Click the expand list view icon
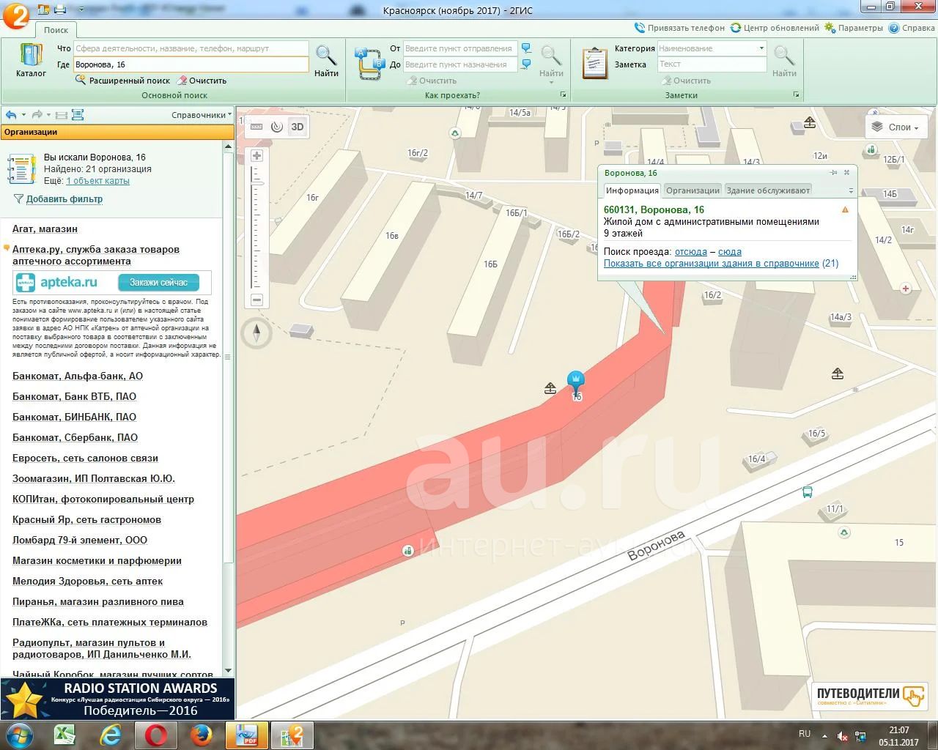The image size is (938, 750). [78, 115]
